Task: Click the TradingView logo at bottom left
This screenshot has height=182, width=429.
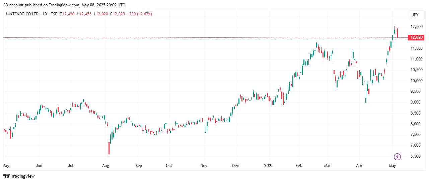Action: point(19,176)
